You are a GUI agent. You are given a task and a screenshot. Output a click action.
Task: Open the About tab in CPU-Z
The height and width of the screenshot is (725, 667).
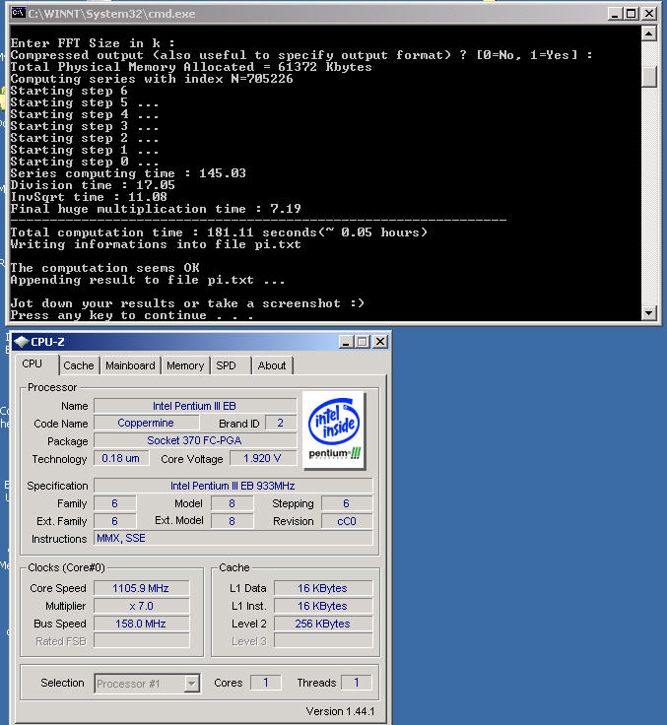pos(272,365)
